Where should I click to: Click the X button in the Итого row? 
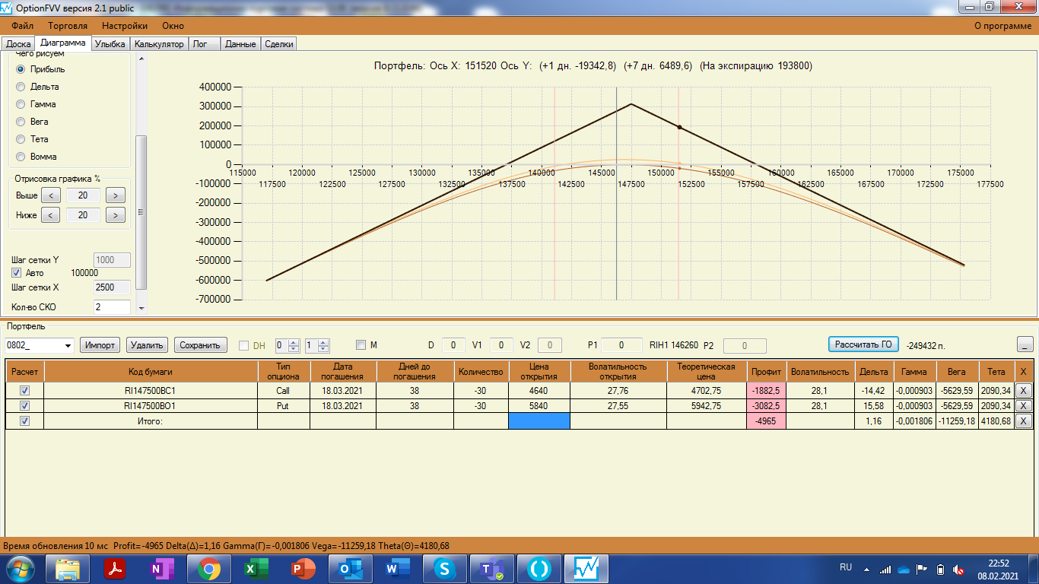click(1023, 421)
